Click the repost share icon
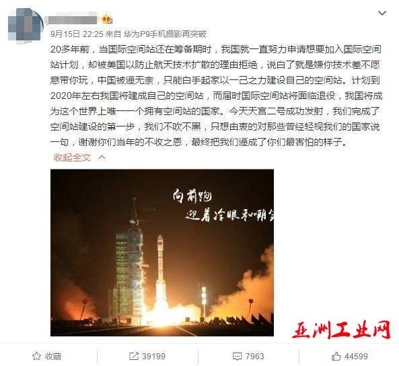This screenshot has width=399, height=366. 134,356
